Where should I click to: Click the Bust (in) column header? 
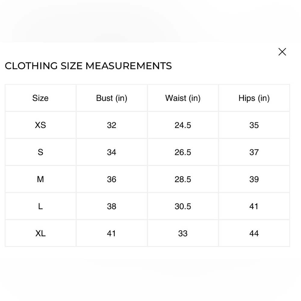112,98
